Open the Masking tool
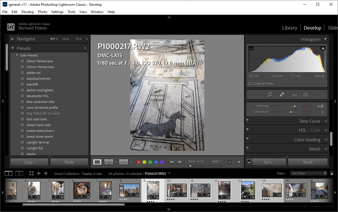 [x=306, y=95]
